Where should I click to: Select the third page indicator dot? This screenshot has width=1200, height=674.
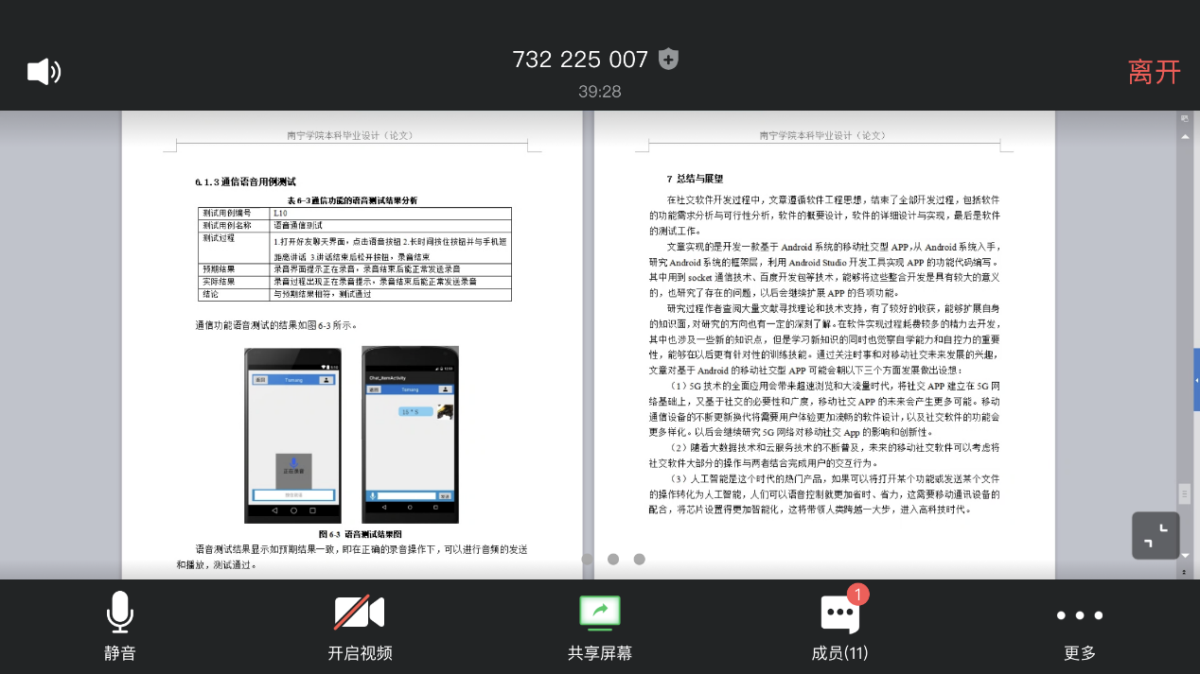click(640, 559)
